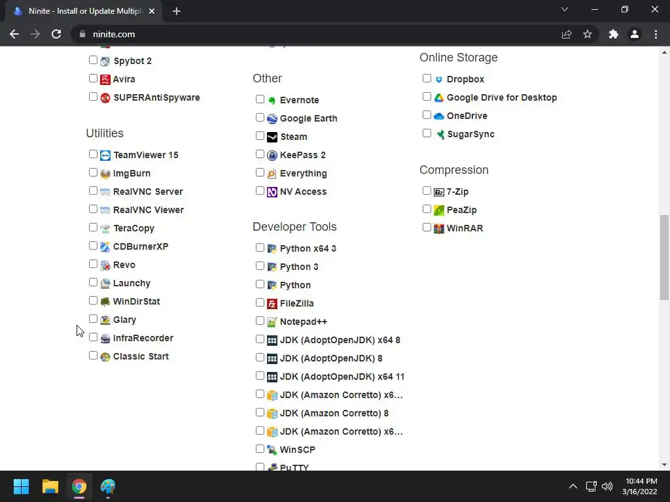Select the Everything checkbox
This screenshot has height=502, width=670.
pos(260,173)
